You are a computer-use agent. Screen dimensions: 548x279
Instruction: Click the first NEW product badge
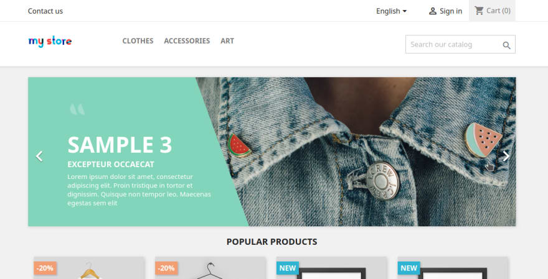[287, 268]
